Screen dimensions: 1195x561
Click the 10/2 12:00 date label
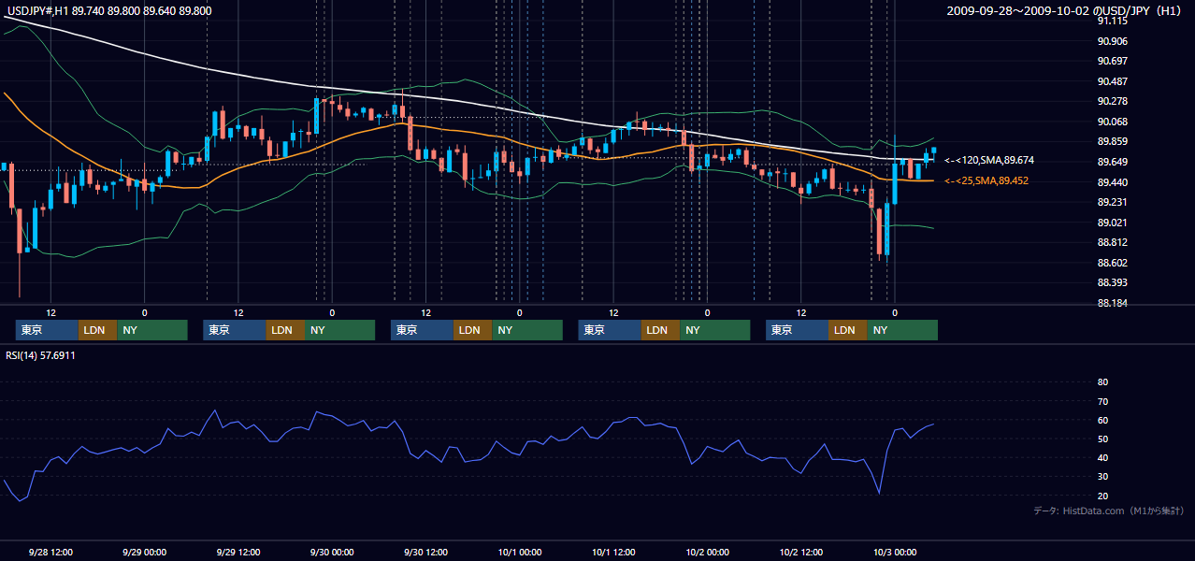coord(800,552)
